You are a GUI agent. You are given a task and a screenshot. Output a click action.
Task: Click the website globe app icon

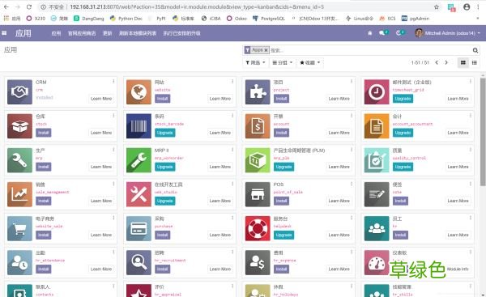point(139,92)
